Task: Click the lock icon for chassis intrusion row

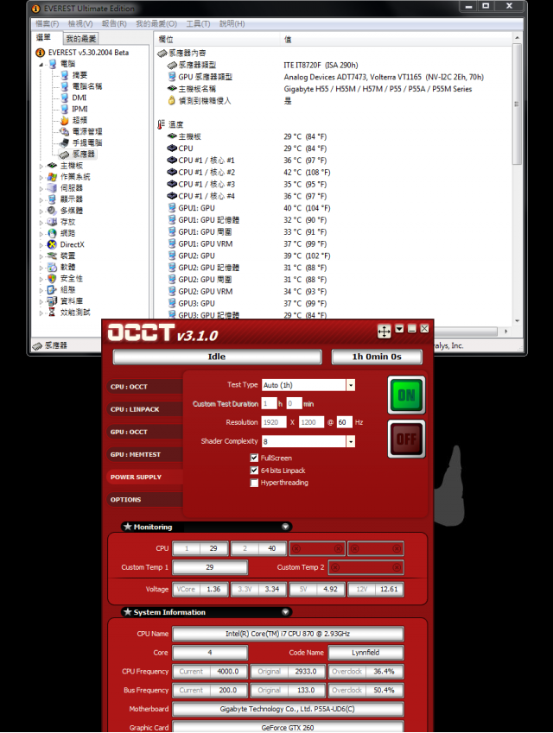Action: pos(172,100)
